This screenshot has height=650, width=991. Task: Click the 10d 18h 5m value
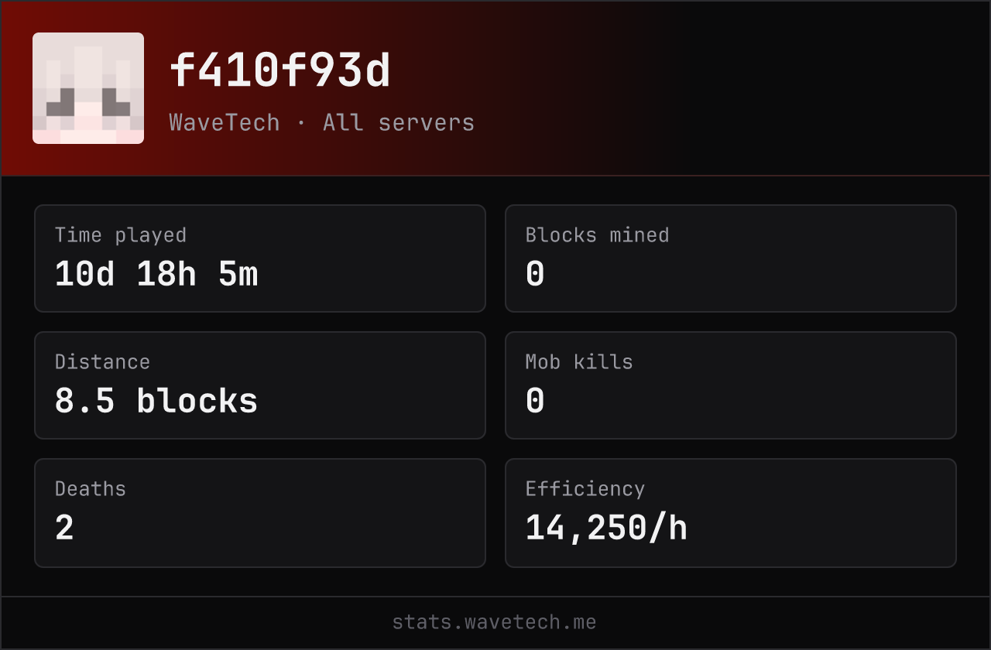click(156, 275)
